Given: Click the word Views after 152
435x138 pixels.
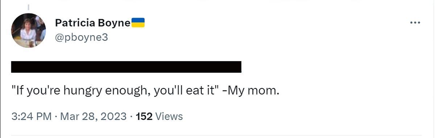Looking at the screenshot, I should 169,117.
